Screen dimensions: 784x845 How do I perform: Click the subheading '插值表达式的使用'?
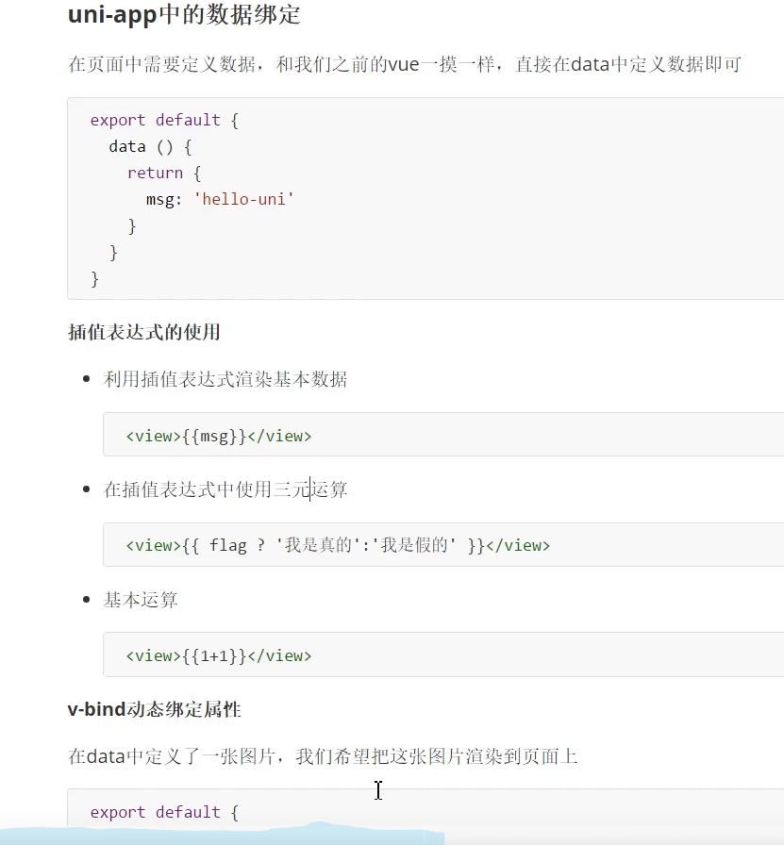coord(144,331)
